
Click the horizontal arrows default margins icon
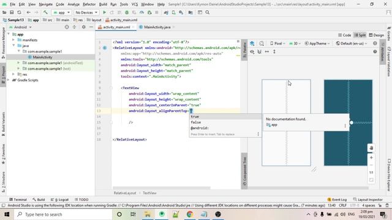[267, 51]
